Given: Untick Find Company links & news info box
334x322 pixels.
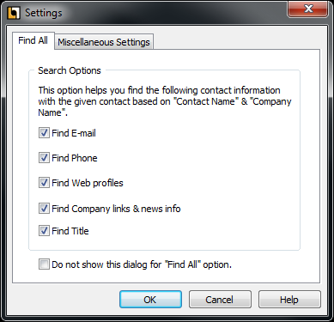Looking at the screenshot, I should click(44, 209).
